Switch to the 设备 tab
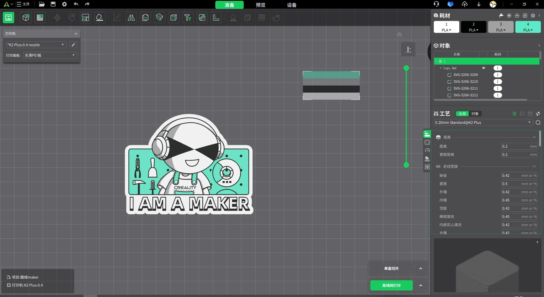Image resolution: width=544 pixels, height=297 pixels. click(292, 5)
